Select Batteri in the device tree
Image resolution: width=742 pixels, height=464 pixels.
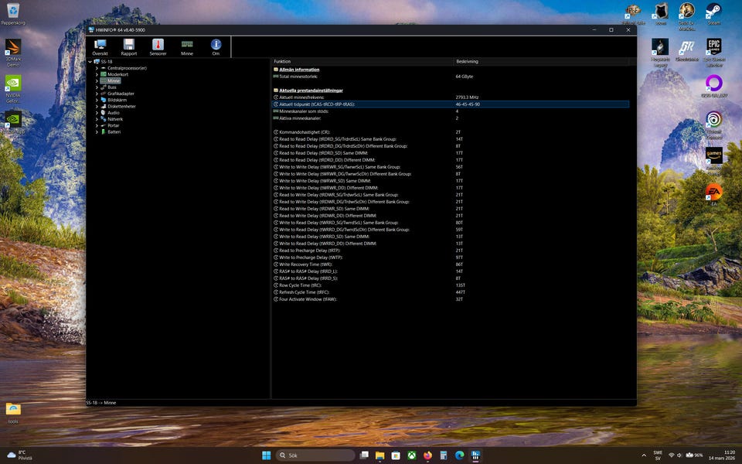coord(114,131)
